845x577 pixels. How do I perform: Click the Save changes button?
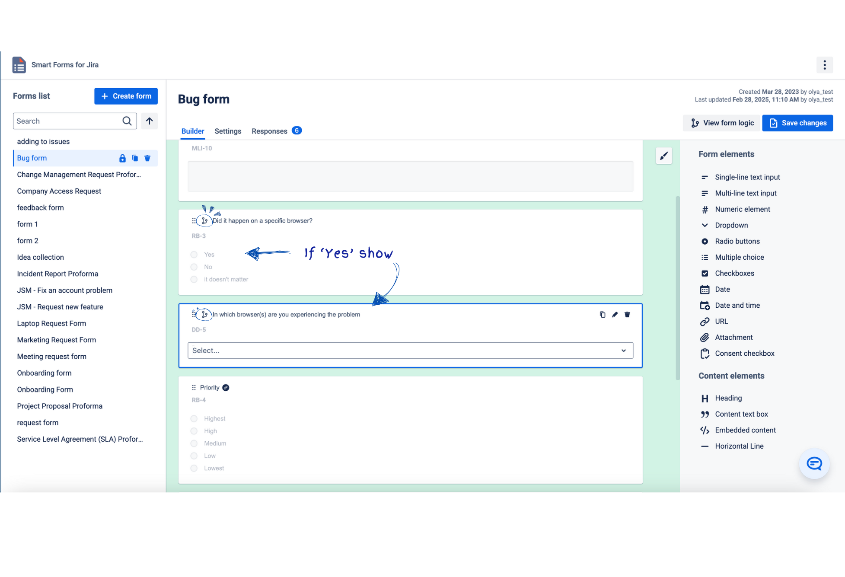797,123
